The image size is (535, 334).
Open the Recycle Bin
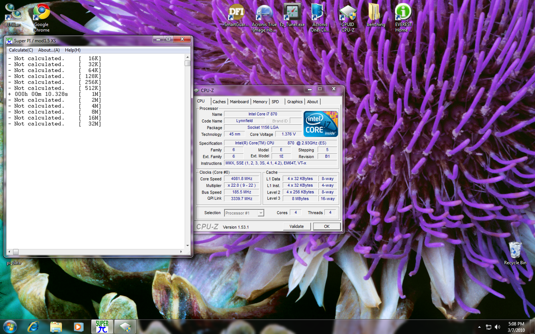coord(515,252)
